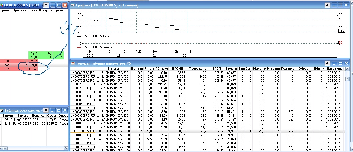The width and height of the screenshot is (353, 152).
Task: Open the Таблица всех сделок title bar icon
Action: [2, 110]
